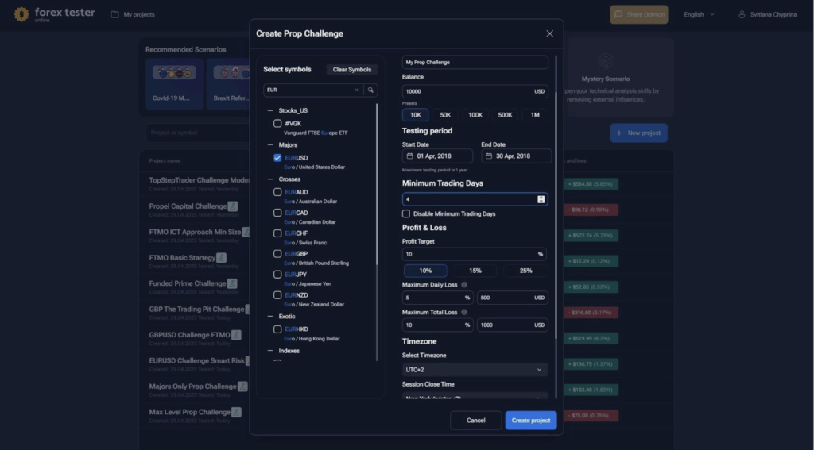Select the 1M balance preset
Image resolution: width=814 pixels, height=450 pixels.
pyautogui.click(x=535, y=115)
